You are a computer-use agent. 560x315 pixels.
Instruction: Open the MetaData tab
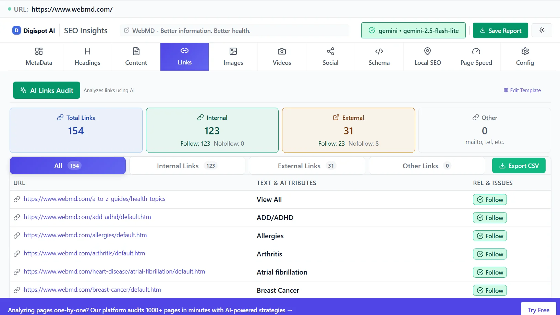(39, 57)
